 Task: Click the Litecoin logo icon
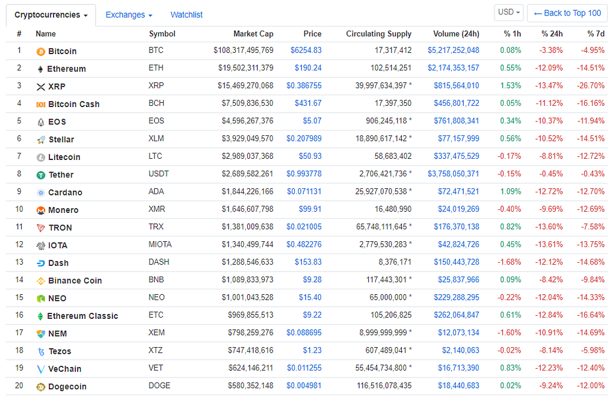(x=40, y=158)
